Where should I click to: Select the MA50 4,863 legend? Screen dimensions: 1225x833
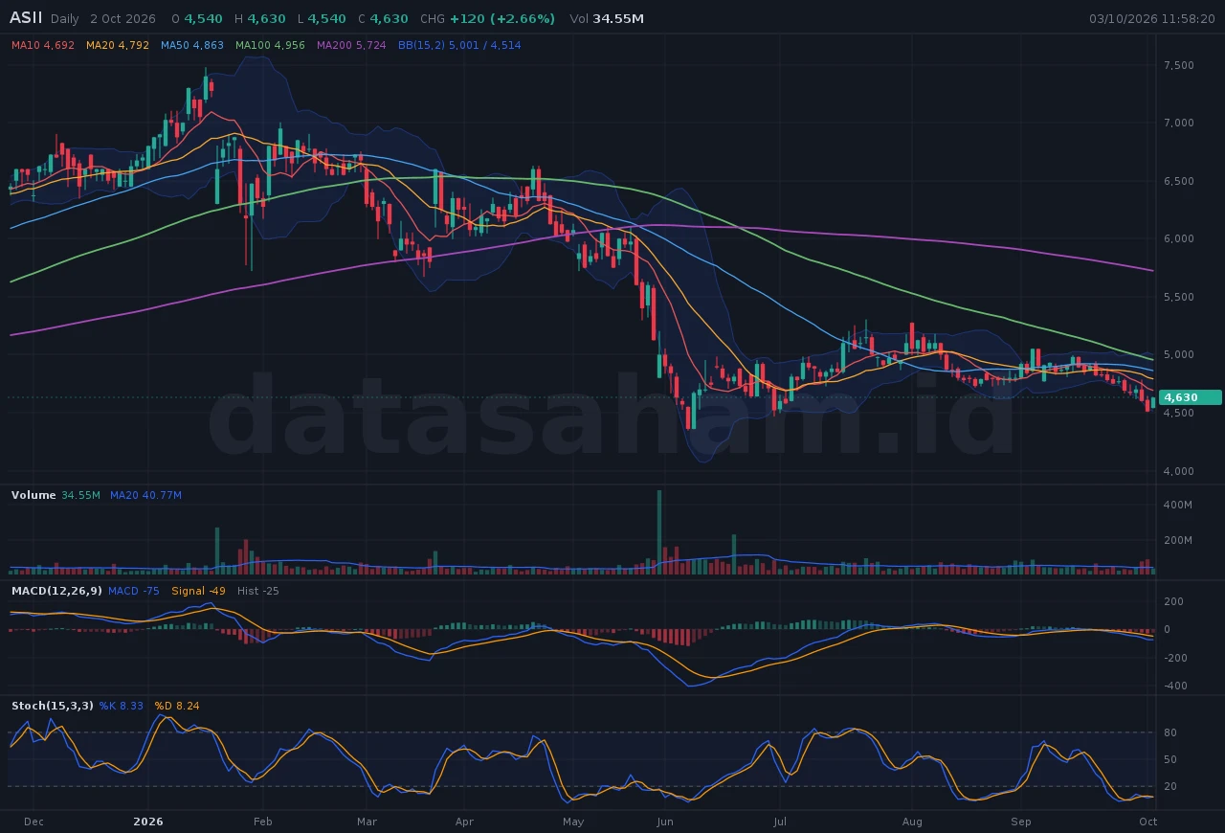192,45
